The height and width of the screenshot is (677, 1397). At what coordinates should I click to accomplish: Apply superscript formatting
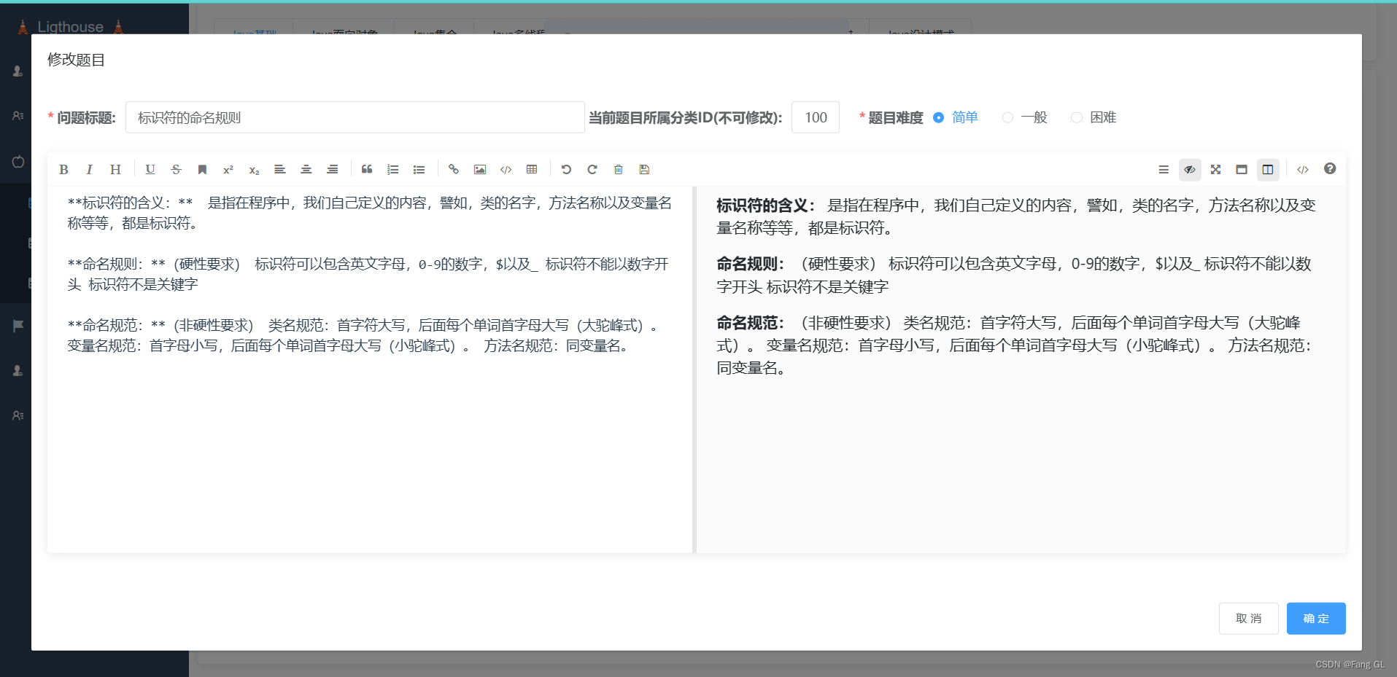[x=228, y=169]
